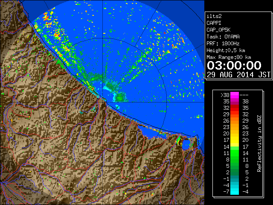This screenshot has width=273, height=205.
Task: Click the '29 AUG 2014 JST' date
Action: point(238,75)
